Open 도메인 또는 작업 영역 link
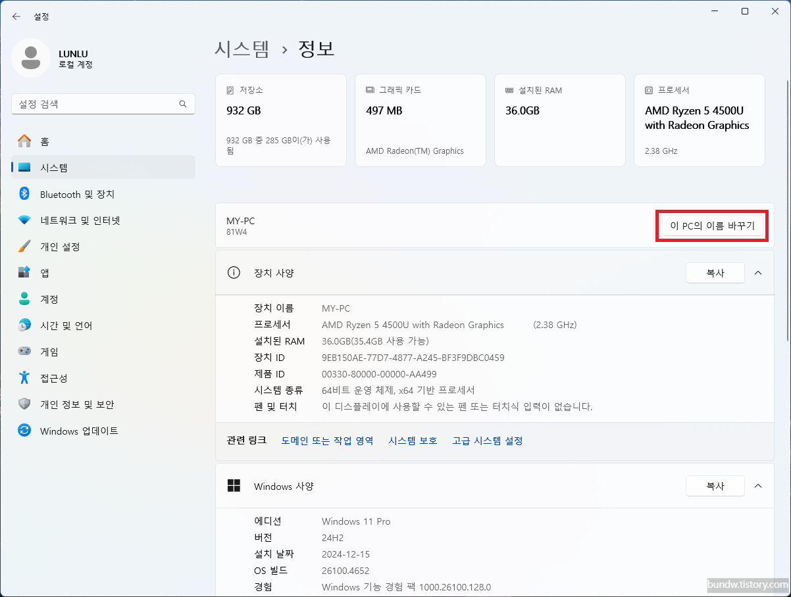Image resolution: width=791 pixels, height=597 pixels. tap(327, 441)
